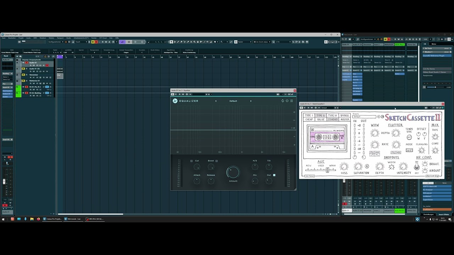Click next preset arrow in SketchCassette
The height and width of the screenshot is (255, 454).
382,117
